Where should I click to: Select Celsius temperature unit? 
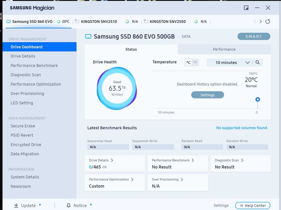pyautogui.click(x=188, y=62)
